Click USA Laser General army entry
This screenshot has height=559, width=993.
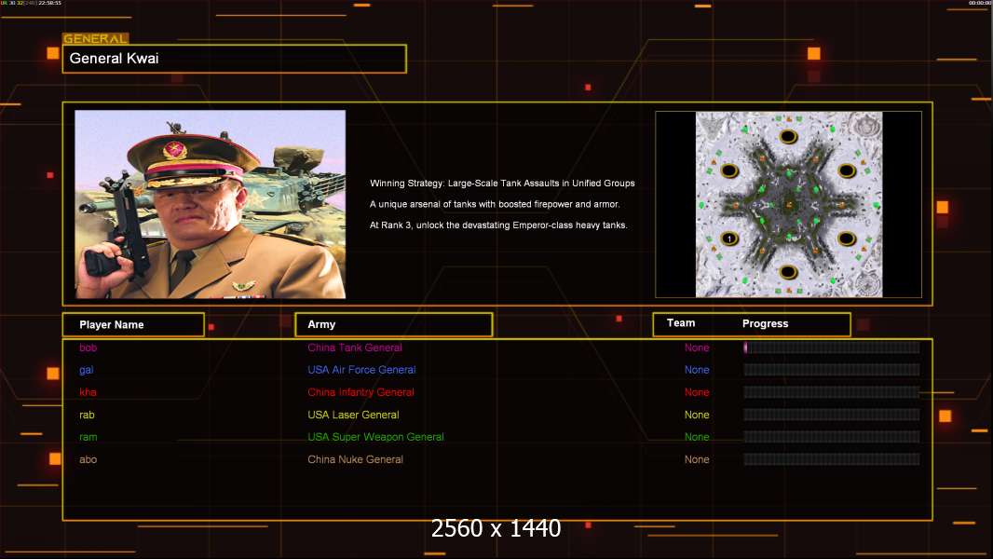pyautogui.click(x=353, y=415)
